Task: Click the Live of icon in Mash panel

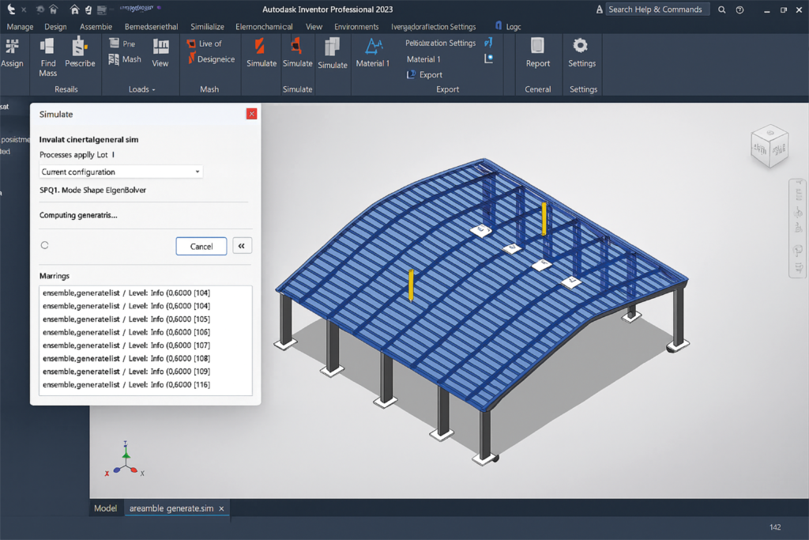Action: pyautogui.click(x=192, y=43)
